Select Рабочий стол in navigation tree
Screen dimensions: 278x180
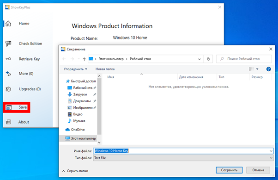[82, 88]
